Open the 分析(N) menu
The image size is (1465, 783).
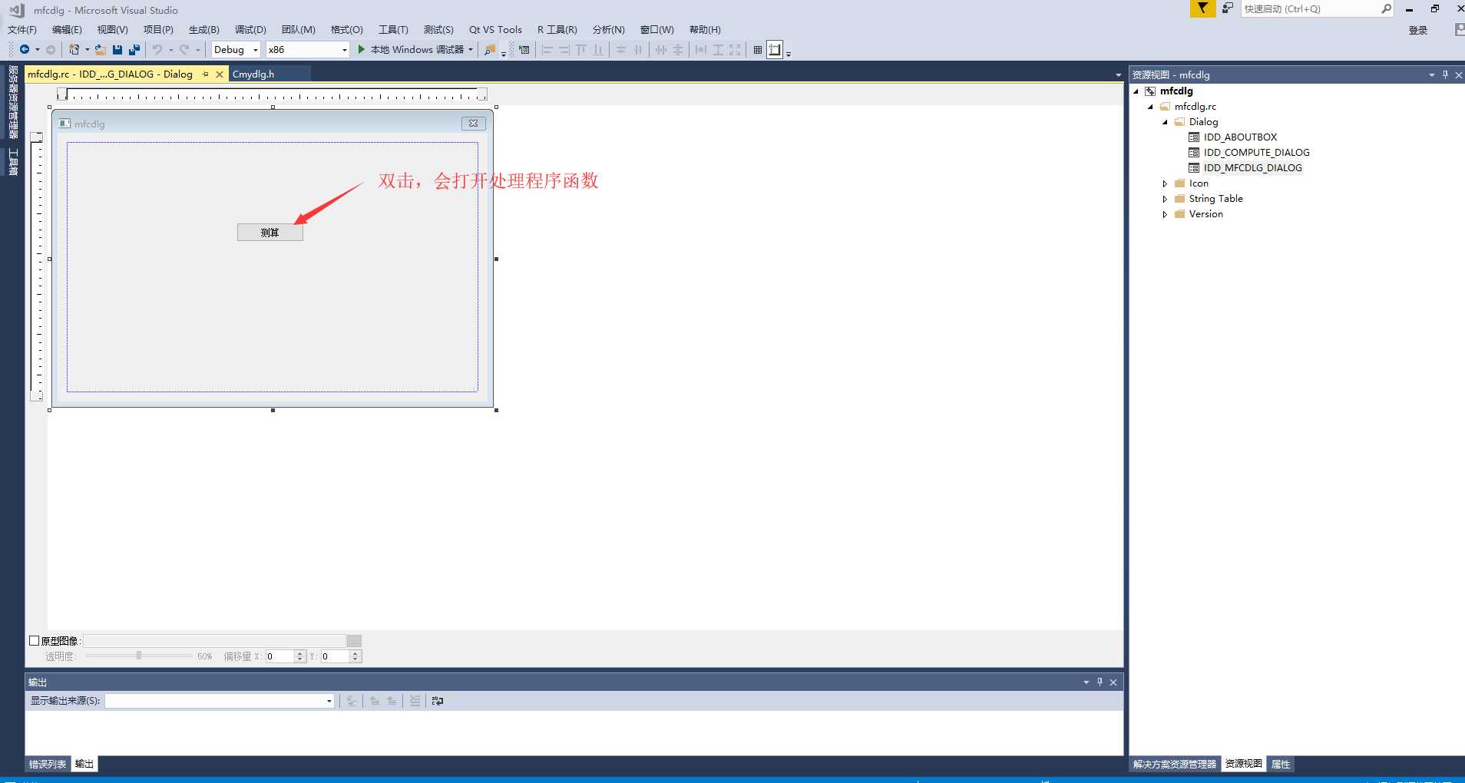(x=608, y=30)
